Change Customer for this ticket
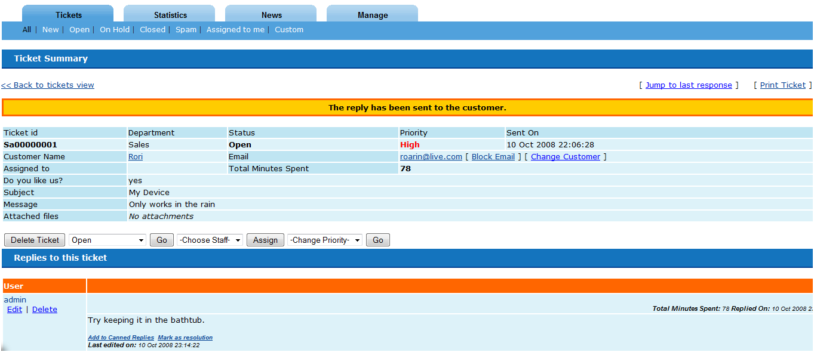Image resolution: width=814 pixels, height=352 pixels. tap(565, 157)
